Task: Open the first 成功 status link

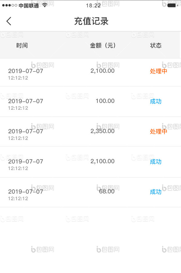Action: click(156, 101)
